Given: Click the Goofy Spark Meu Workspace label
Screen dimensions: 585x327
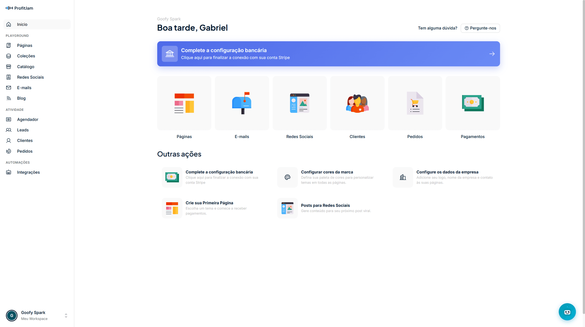Looking at the screenshot, I should (x=34, y=316).
